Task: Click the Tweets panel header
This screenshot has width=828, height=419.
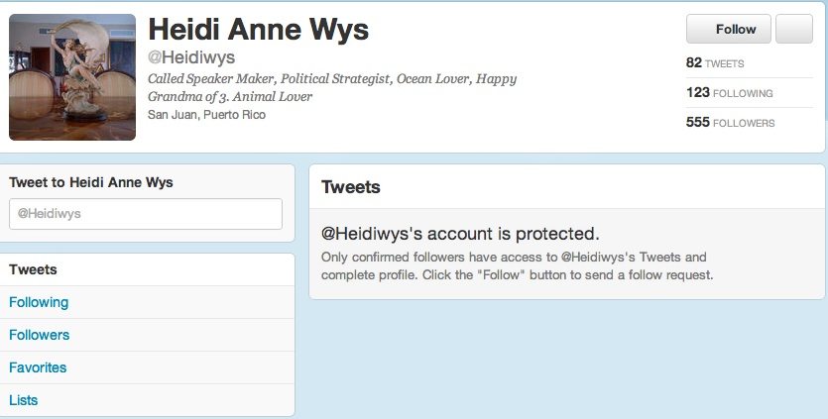Action: [x=351, y=187]
